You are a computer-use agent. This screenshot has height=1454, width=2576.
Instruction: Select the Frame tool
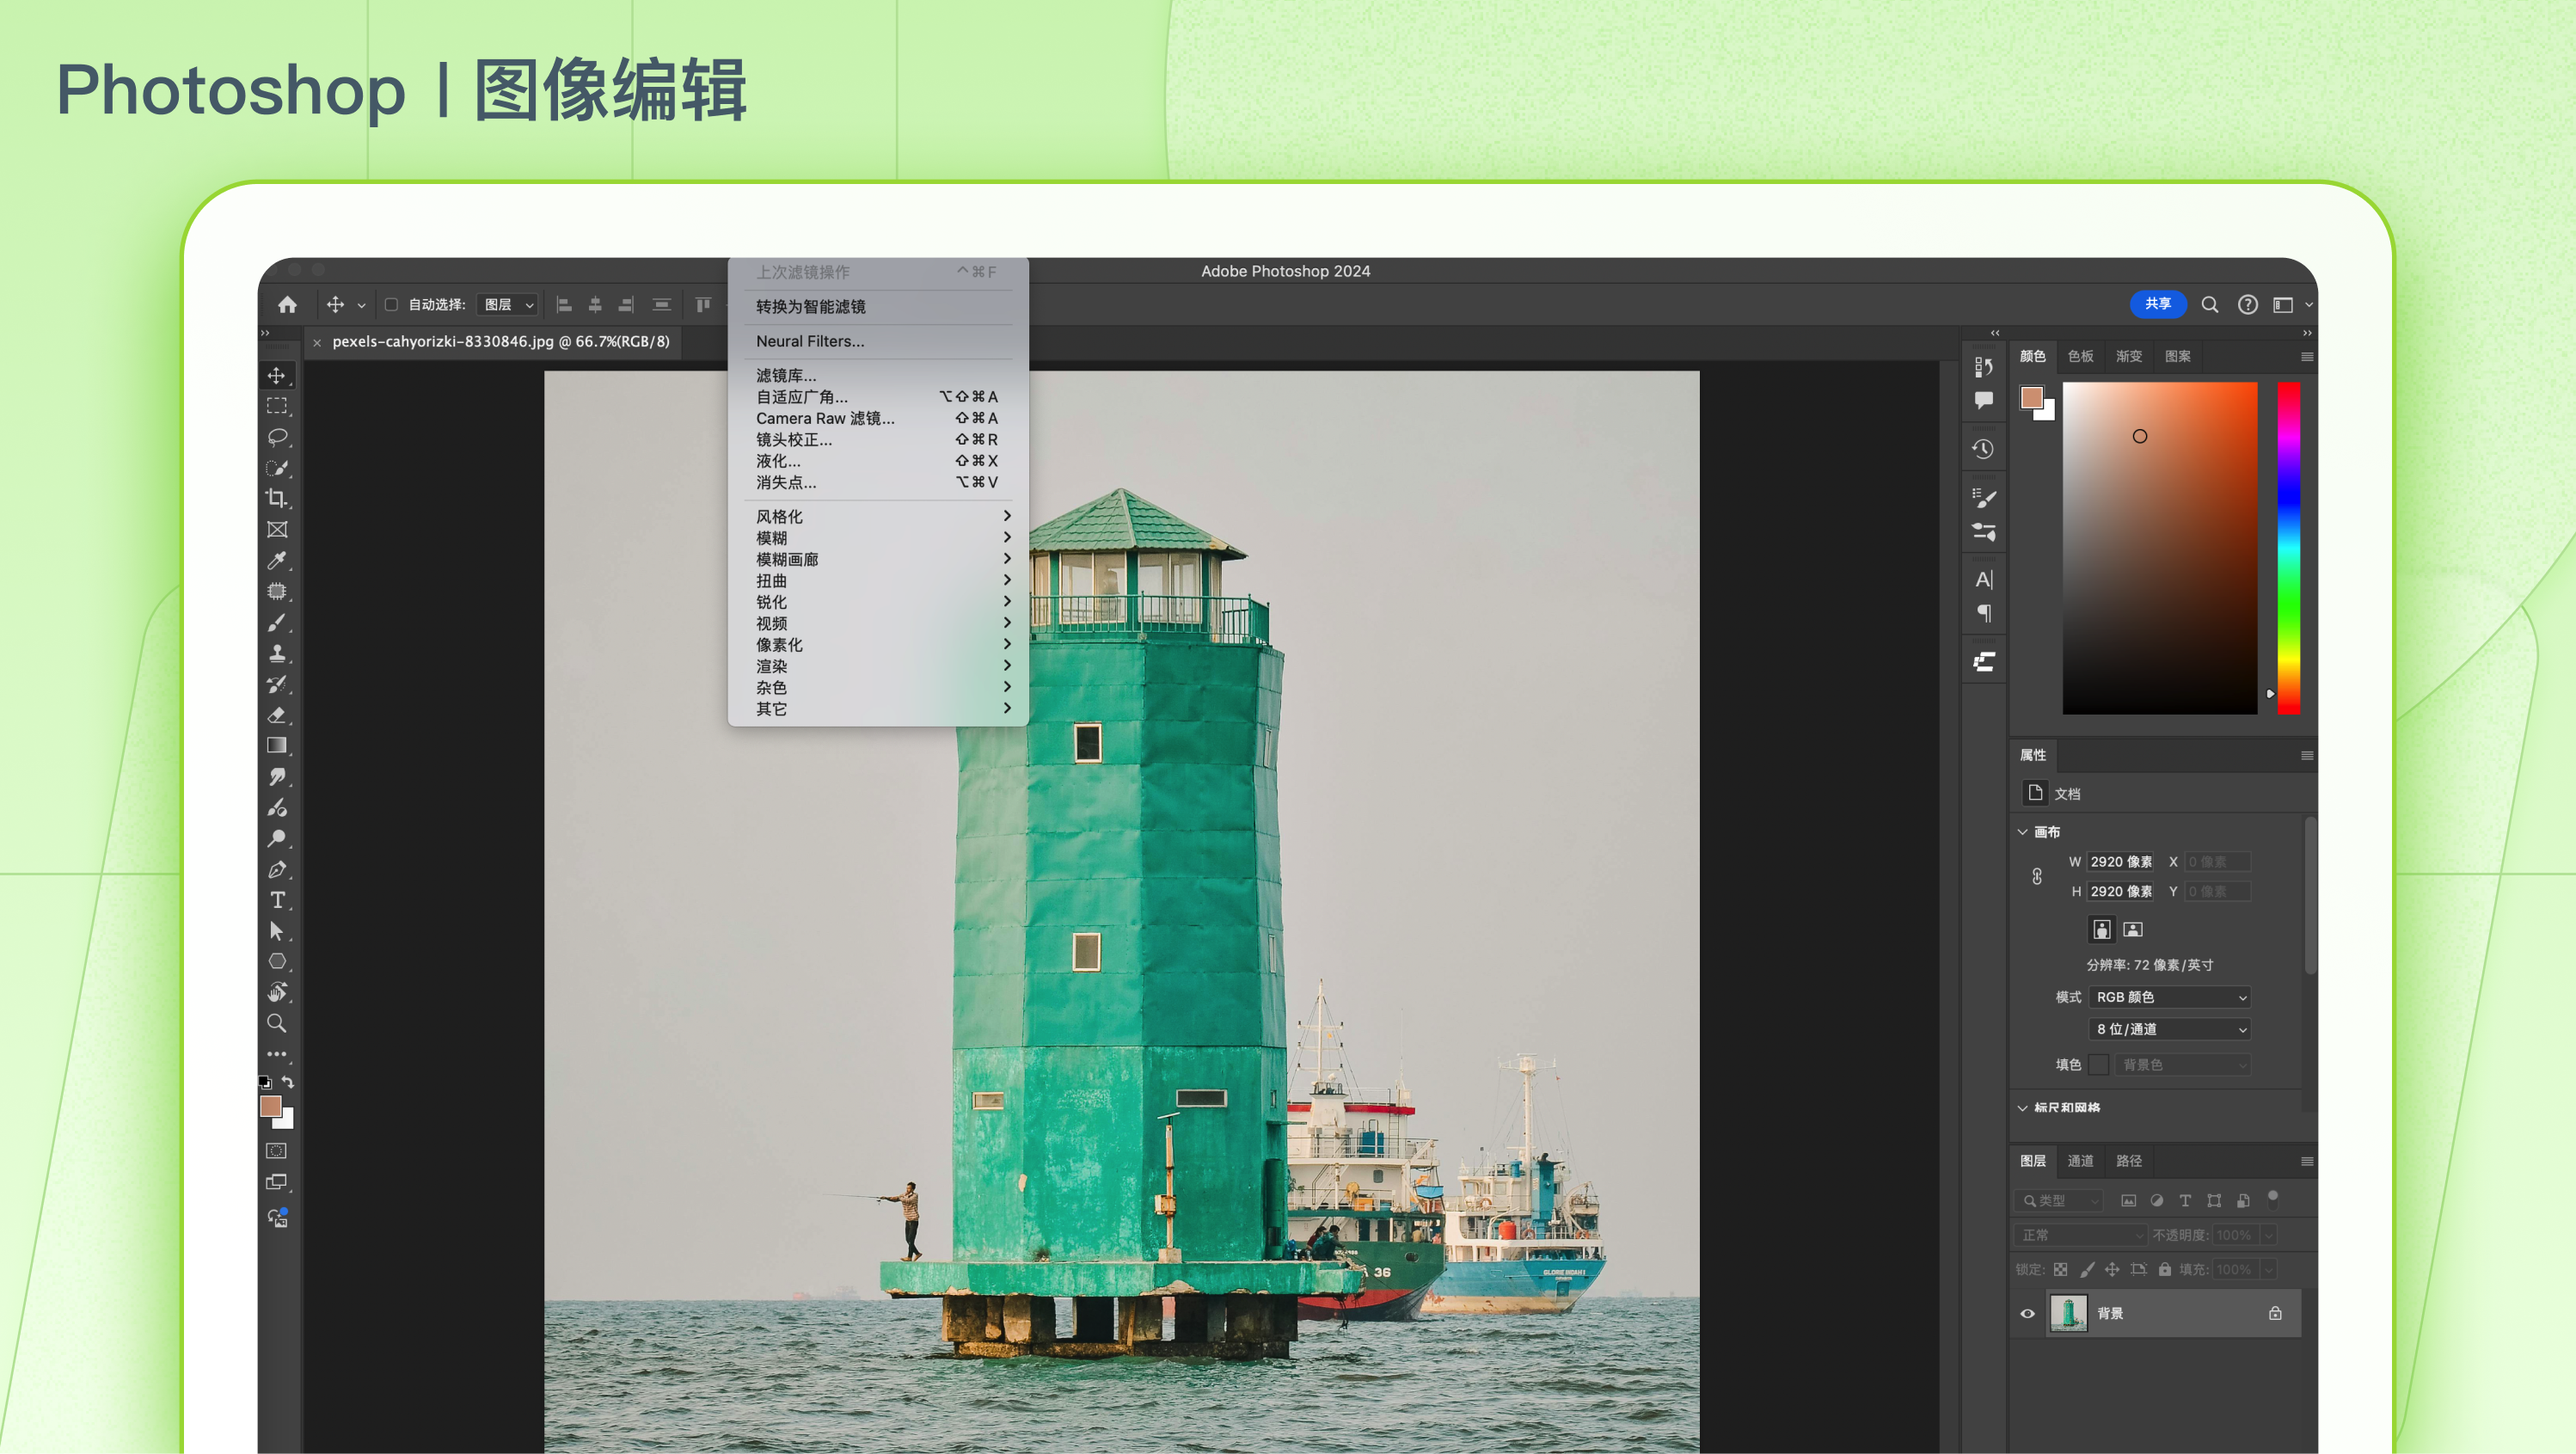pos(277,529)
